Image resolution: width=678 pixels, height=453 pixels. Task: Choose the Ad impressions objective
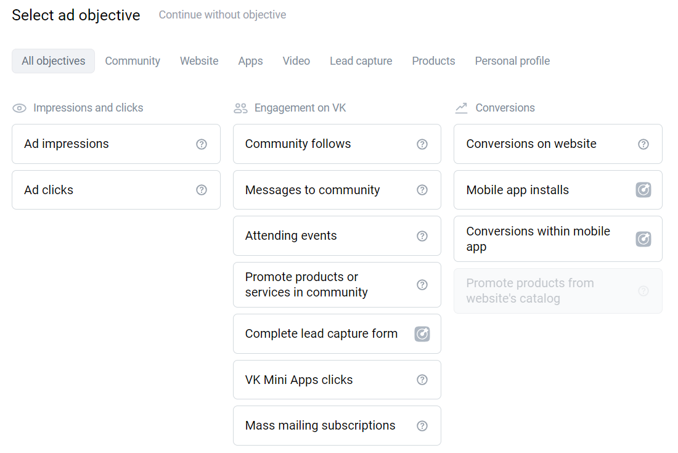tap(116, 144)
